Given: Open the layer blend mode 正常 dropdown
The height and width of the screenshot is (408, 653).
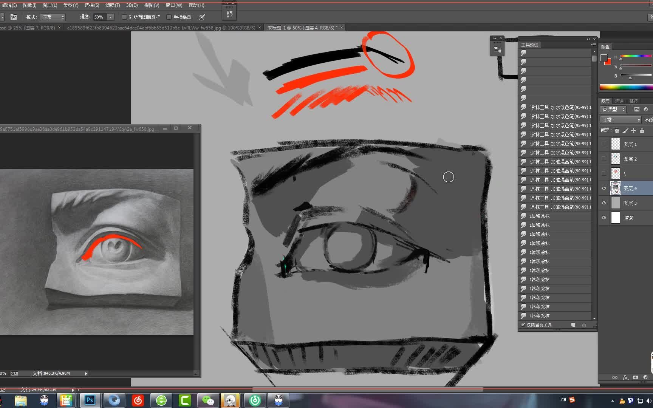Looking at the screenshot, I should [x=621, y=120].
